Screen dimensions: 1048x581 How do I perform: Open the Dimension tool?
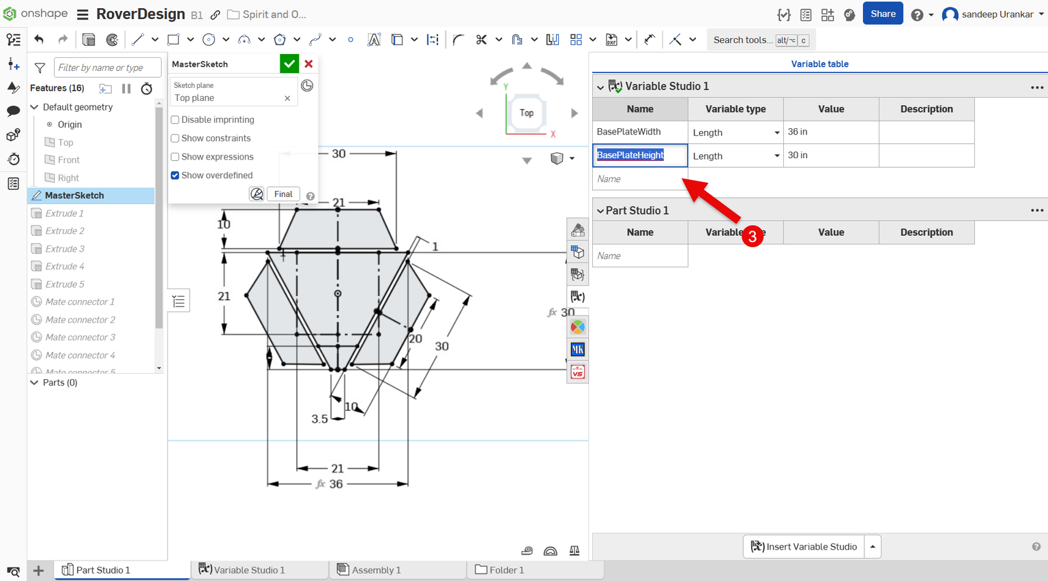click(433, 39)
